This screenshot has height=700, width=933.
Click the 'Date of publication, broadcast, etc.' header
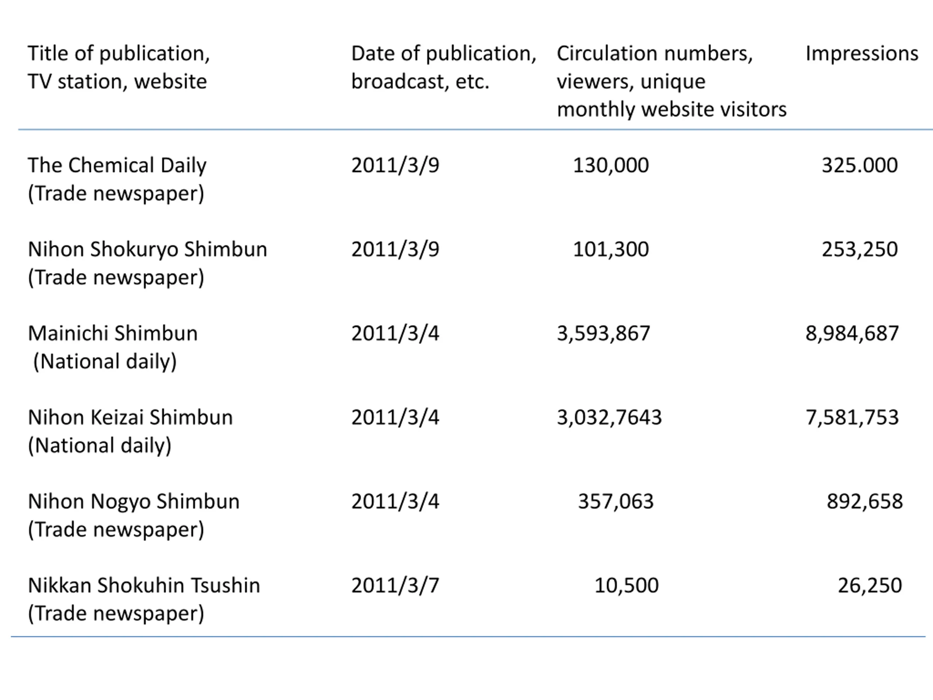[x=444, y=67]
